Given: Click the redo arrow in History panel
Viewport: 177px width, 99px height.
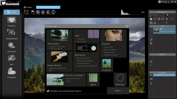Looking at the screenshot, I should point(151,79).
